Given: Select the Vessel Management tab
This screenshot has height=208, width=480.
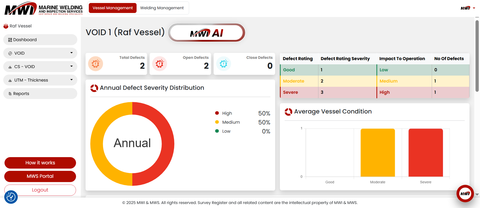Looking at the screenshot, I should (113, 8).
